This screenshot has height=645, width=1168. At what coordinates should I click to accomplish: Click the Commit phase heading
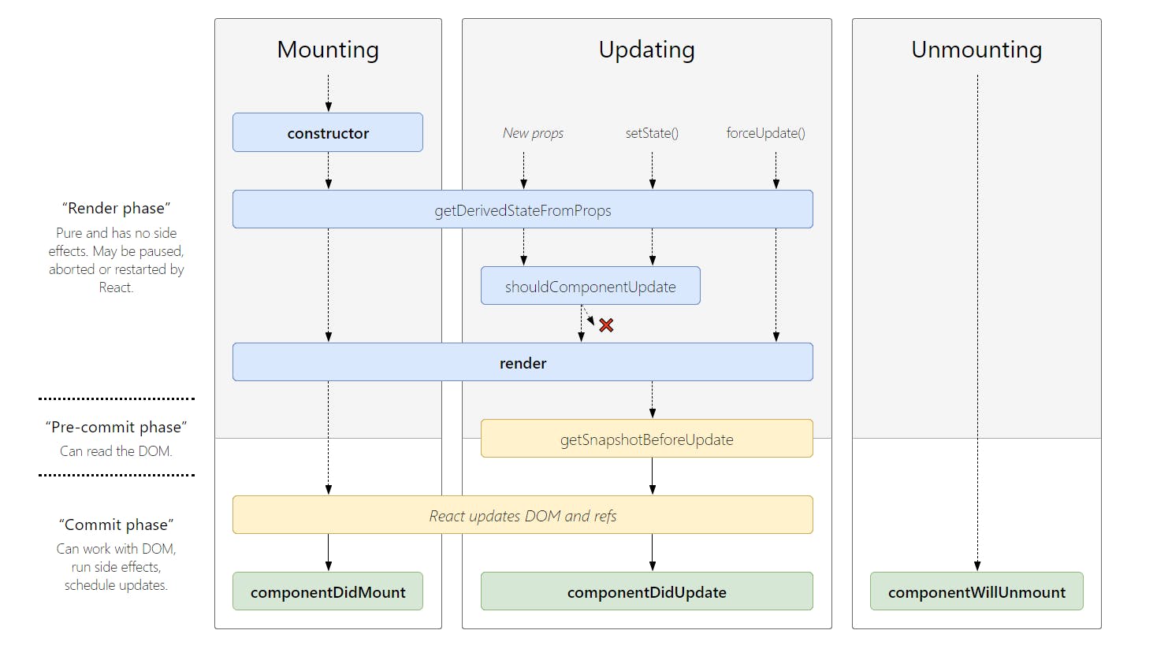(116, 524)
